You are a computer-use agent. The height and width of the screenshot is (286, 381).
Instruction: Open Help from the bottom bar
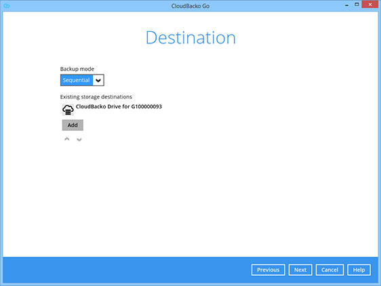click(x=359, y=270)
